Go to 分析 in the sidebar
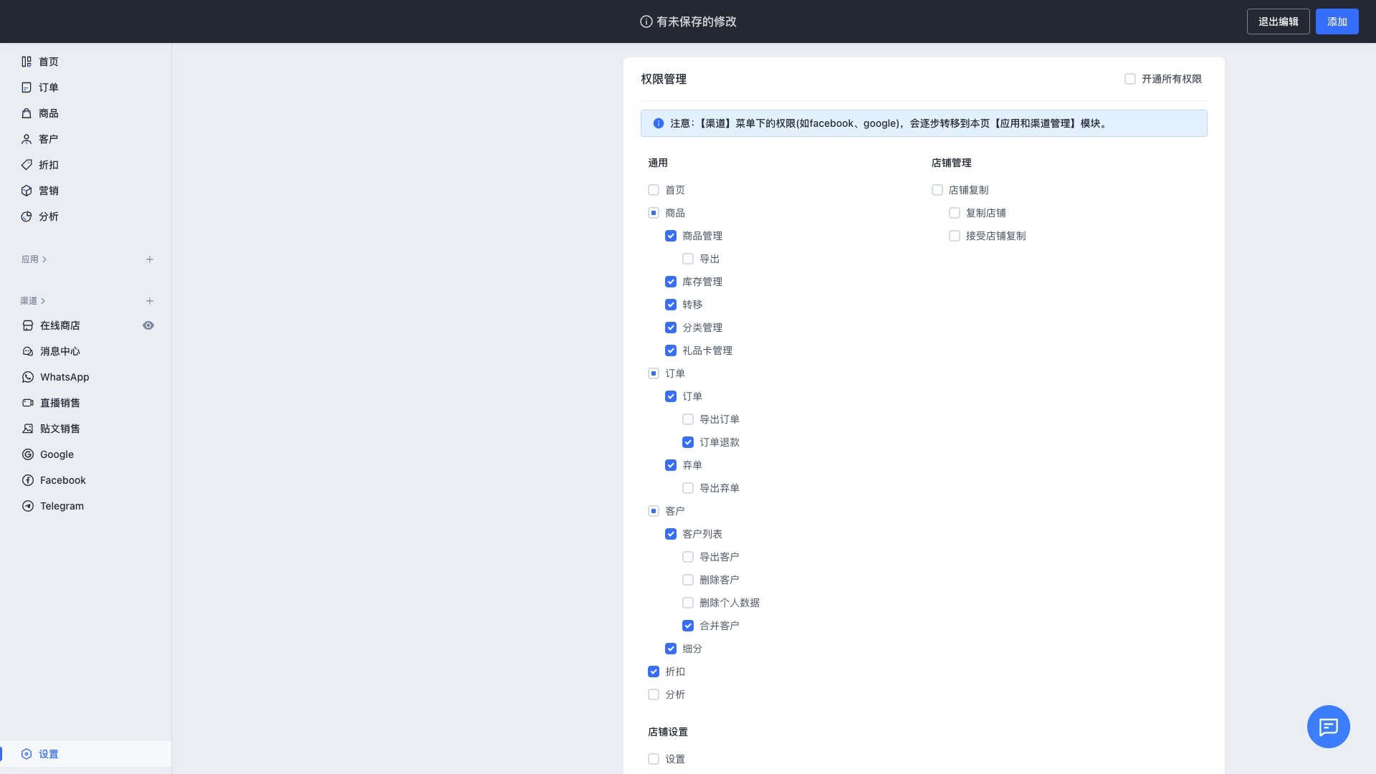Viewport: 1376px width, 774px height. tap(48, 216)
